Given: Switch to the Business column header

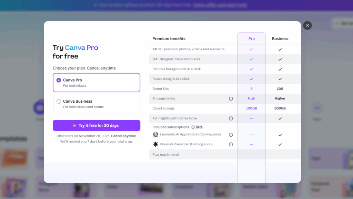Looking at the screenshot, I should [x=280, y=38].
